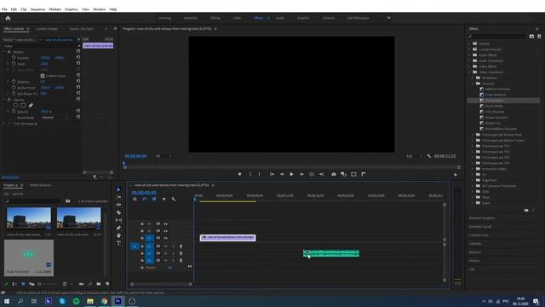
Task: Open the Graphics menu
Action: click(x=72, y=9)
